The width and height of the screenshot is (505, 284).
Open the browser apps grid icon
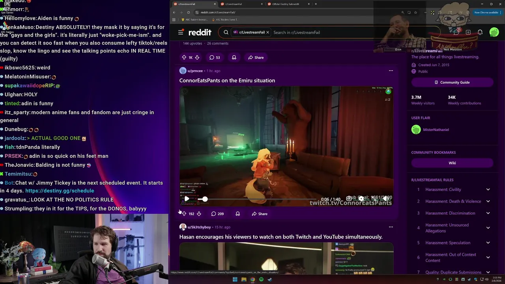174,20
